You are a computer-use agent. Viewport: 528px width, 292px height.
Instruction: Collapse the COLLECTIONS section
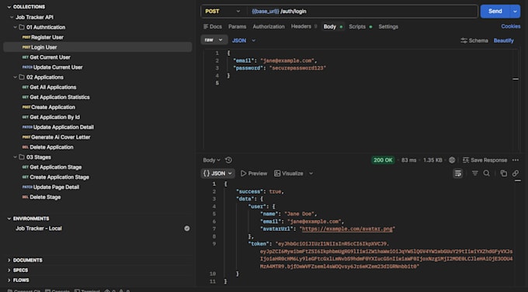[9, 7]
